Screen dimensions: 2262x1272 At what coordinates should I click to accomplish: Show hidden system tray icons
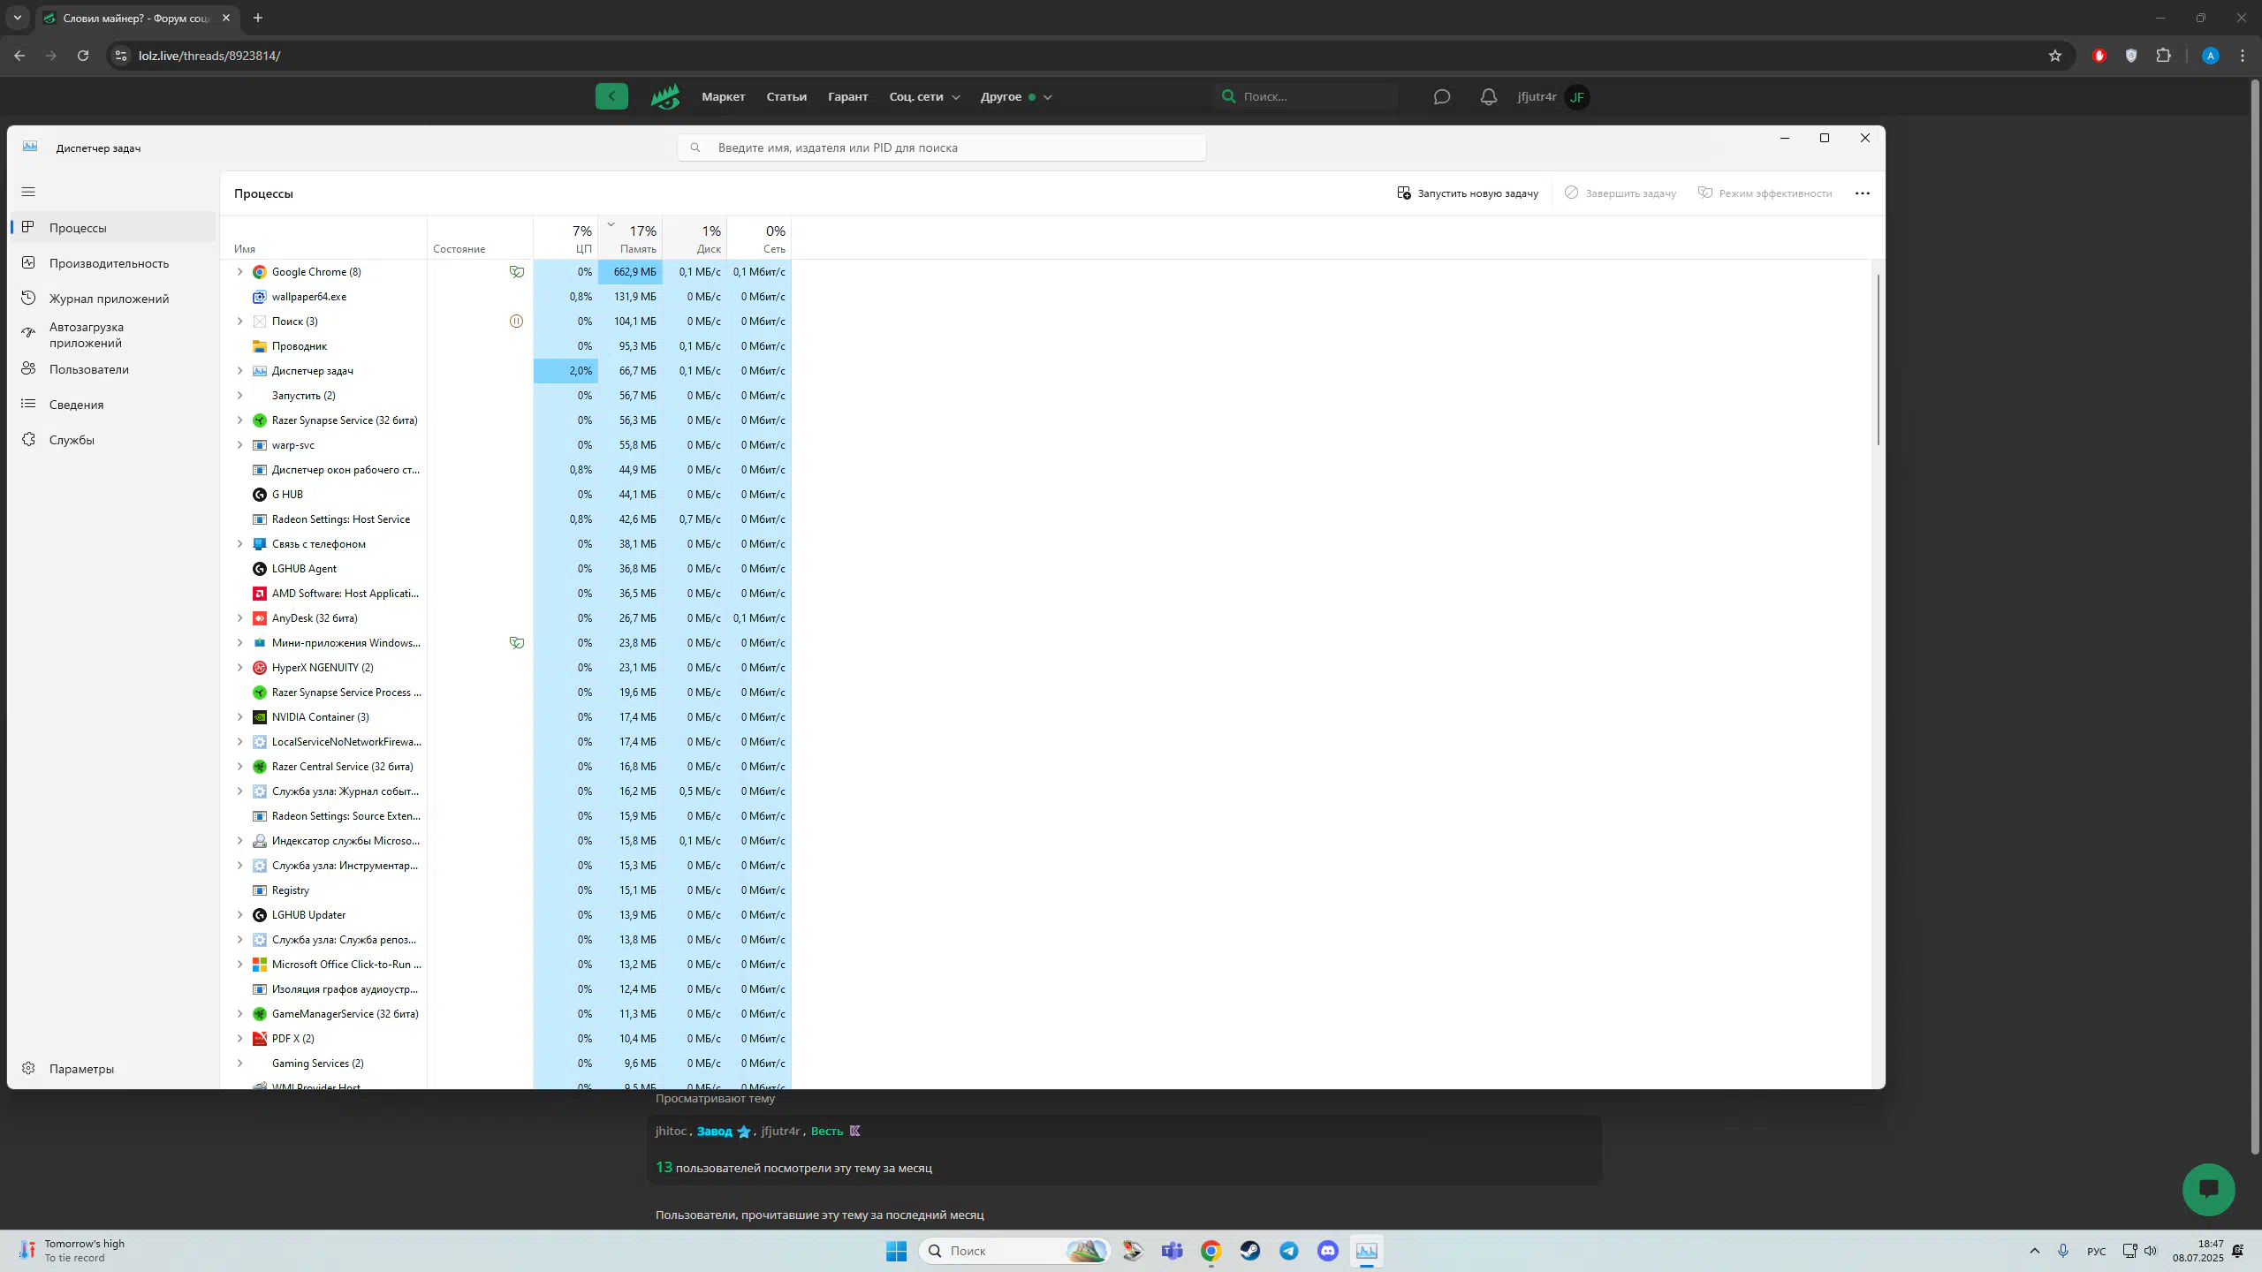pos(2035,1251)
